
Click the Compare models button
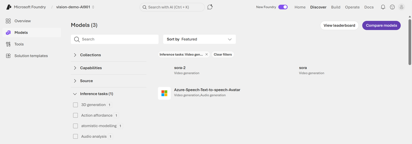tap(381, 26)
